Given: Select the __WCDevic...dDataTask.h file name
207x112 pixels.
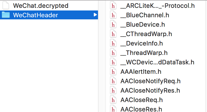Looking at the screenshot, I should pyautogui.click(x=157, y=62).
